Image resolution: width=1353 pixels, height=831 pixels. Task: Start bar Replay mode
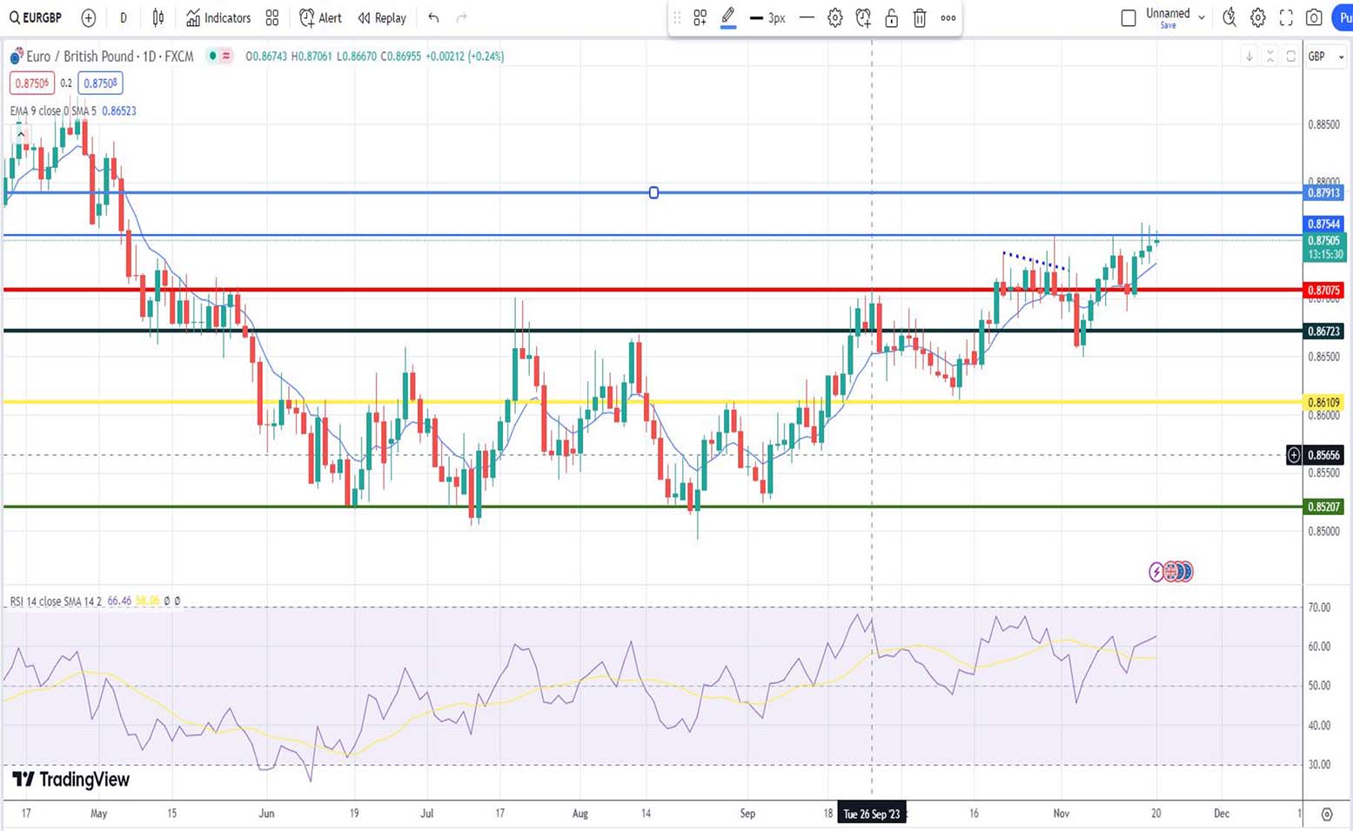coord(382,17)
